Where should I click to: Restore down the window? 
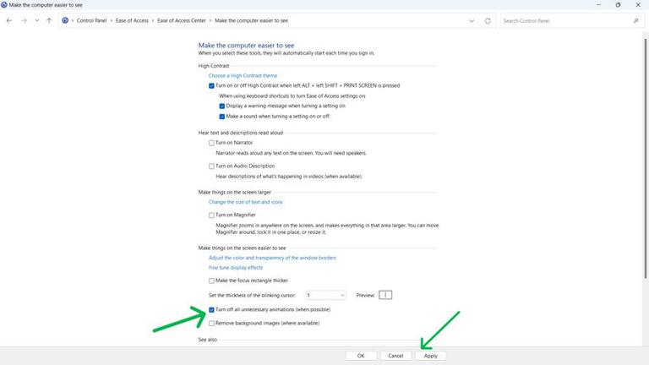click(x=618, y=5)
